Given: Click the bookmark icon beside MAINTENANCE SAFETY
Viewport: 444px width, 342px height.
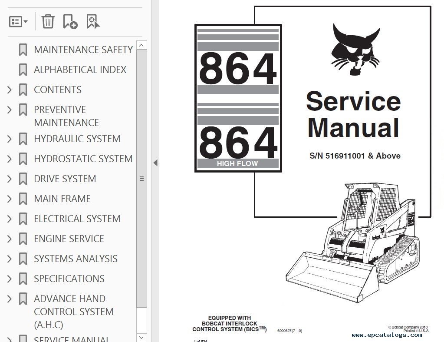Looking at the screenshot, I should 23,50.
